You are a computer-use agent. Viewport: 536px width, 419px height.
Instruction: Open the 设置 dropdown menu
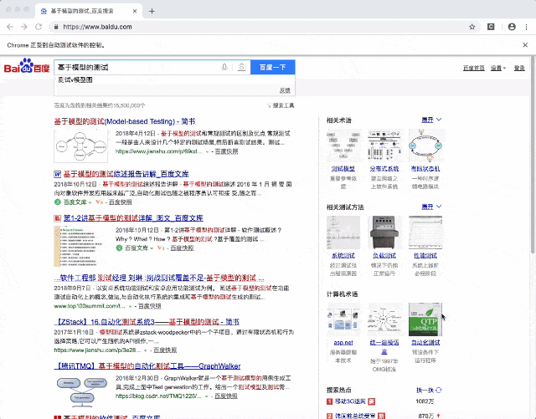(498, 68)
